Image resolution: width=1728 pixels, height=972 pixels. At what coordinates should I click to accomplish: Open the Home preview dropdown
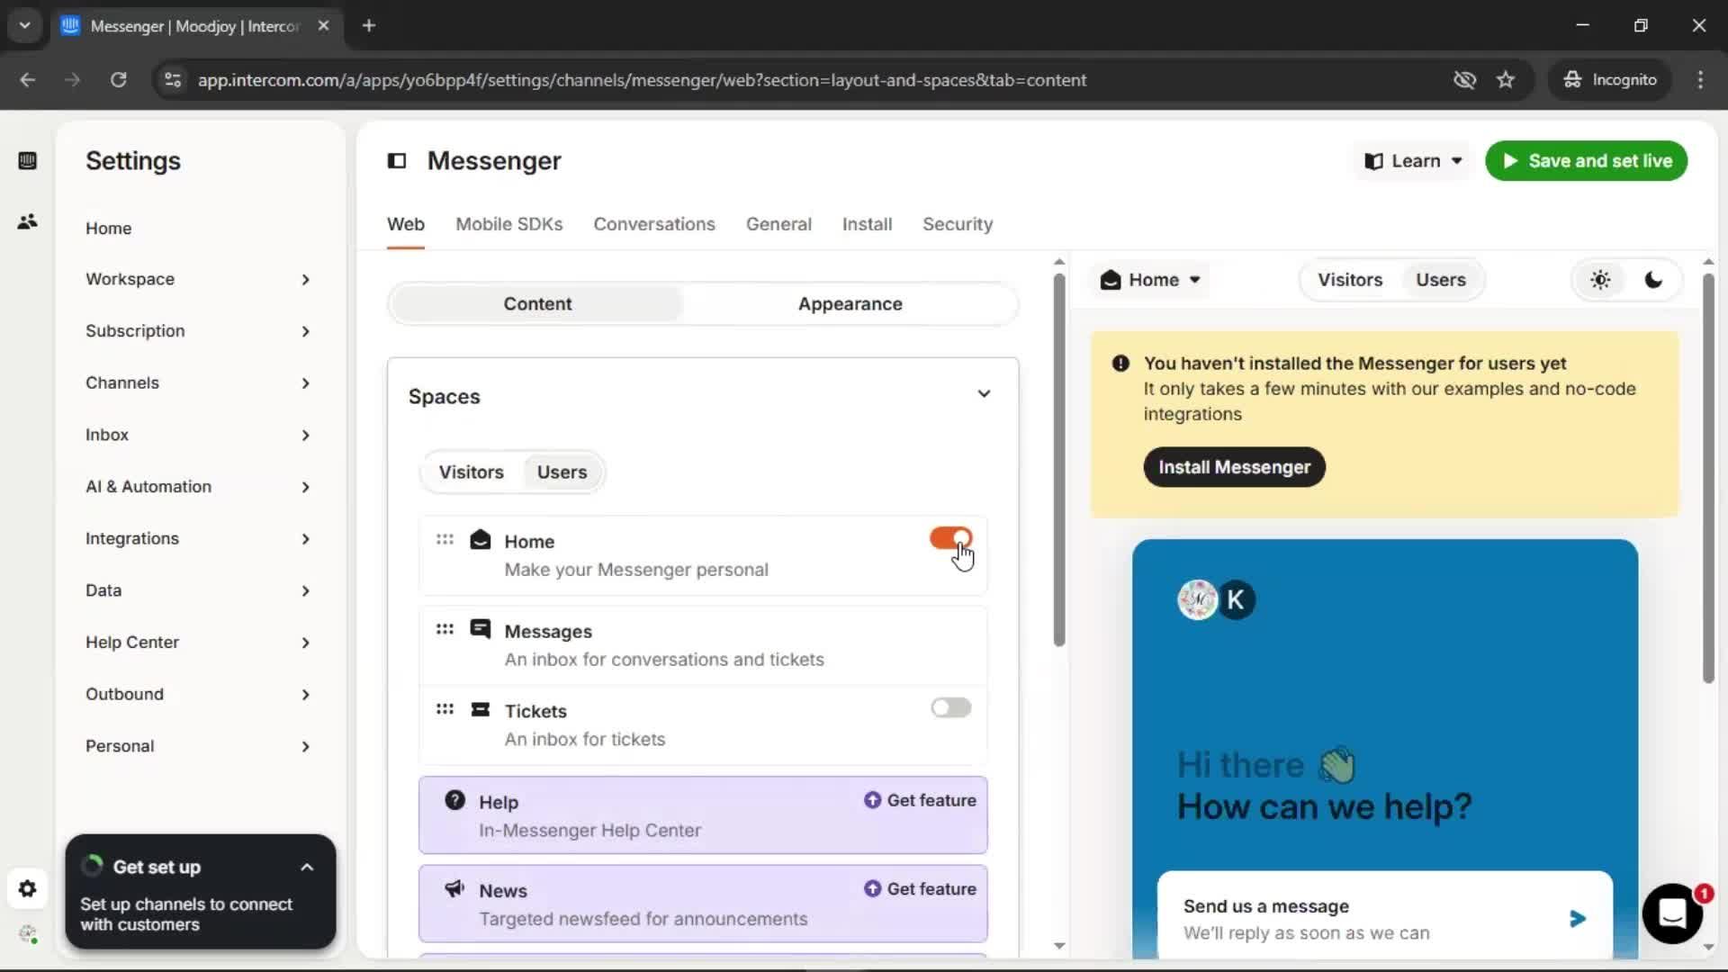1151,280
